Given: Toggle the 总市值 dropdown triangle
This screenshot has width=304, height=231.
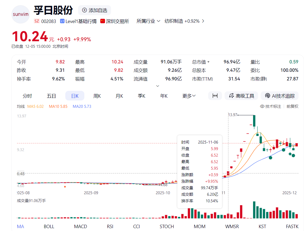Looking at the screenshot, I should [x=208, y=62].
